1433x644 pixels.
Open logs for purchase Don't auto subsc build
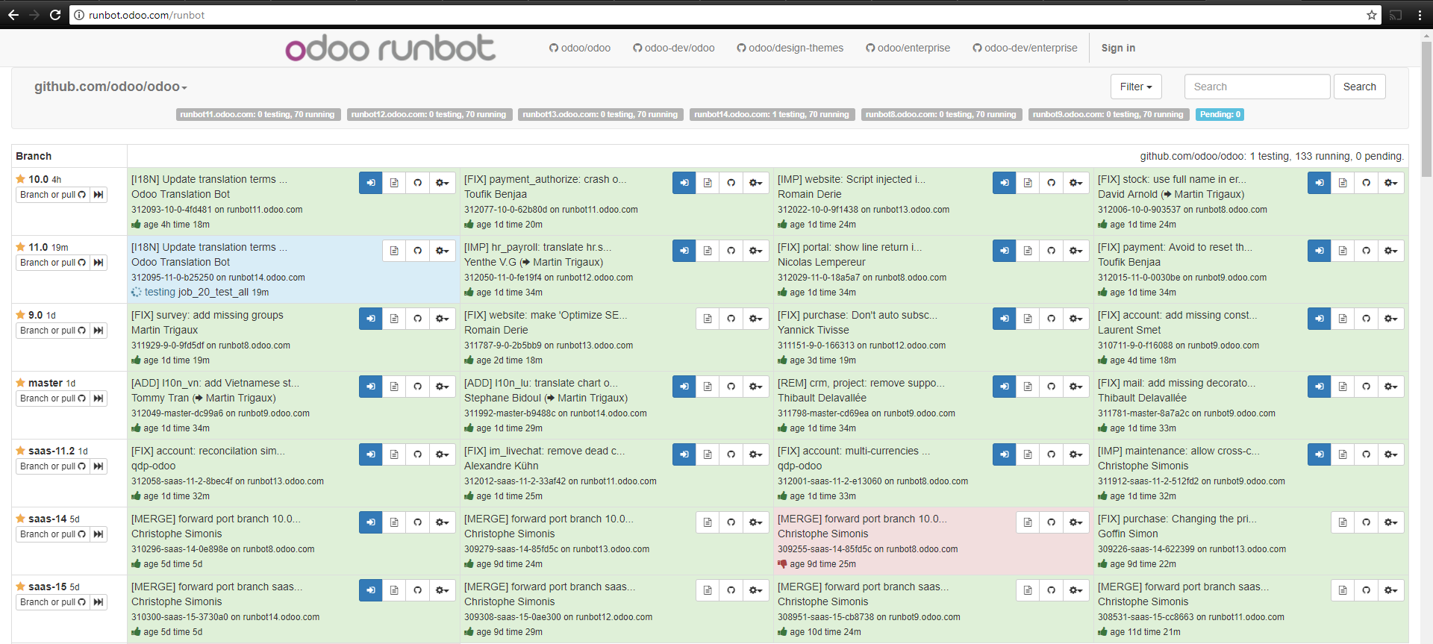pos(1028,319)
